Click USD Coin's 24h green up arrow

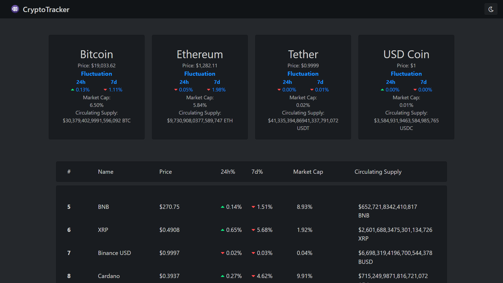[x=382, y=90]
